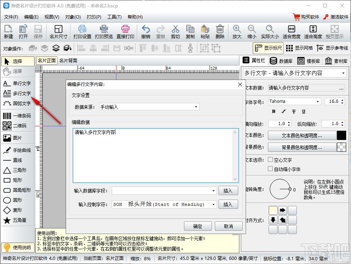351x264 pixels.
Task: Click the black text color swatch
Action: tap(341, 136)
